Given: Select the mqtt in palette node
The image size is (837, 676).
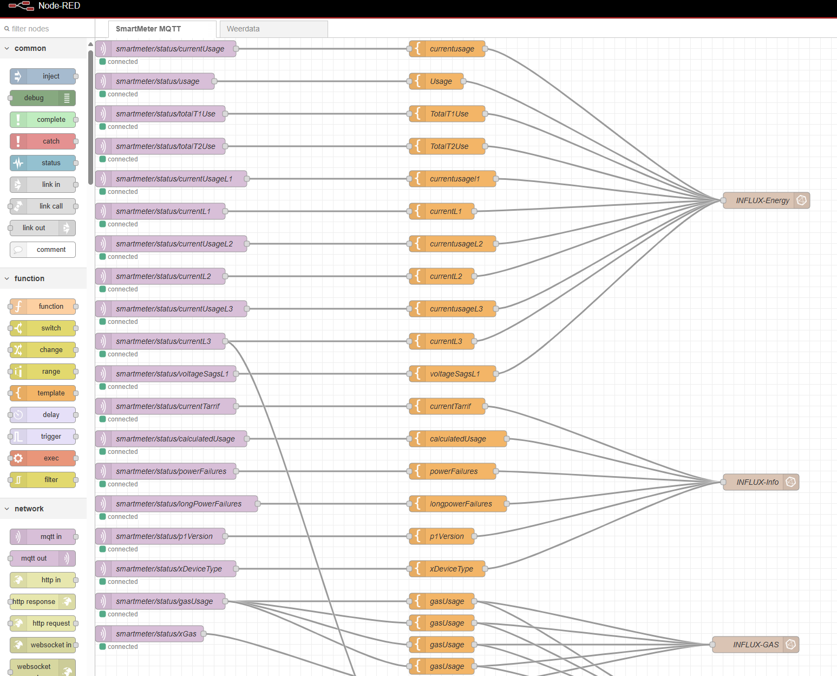Looking at the screenshot, I should tap(43, 537).
